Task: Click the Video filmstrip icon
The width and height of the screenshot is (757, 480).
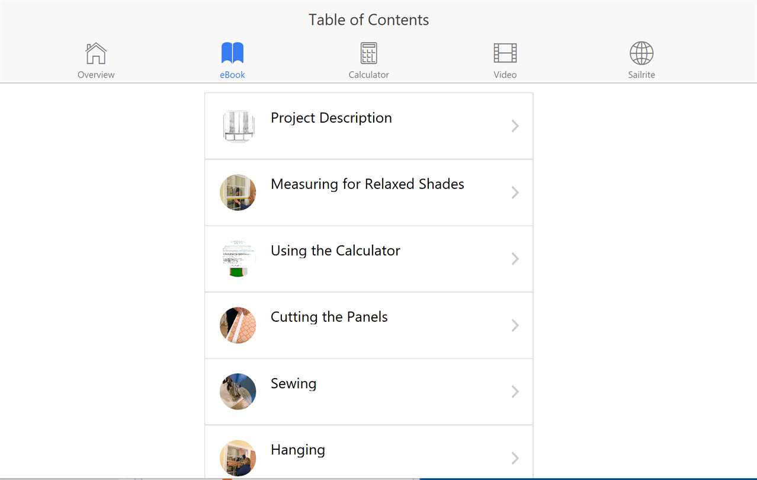Action: pos(505,53)
